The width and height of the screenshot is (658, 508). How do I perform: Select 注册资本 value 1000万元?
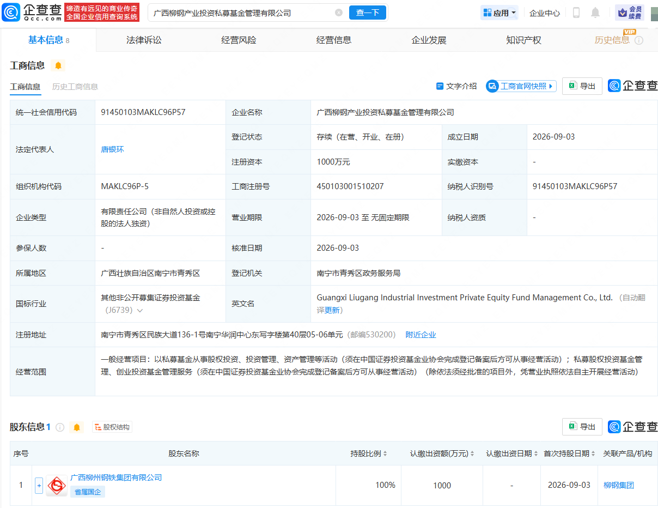pyautogui.click(x=333, y=162)
